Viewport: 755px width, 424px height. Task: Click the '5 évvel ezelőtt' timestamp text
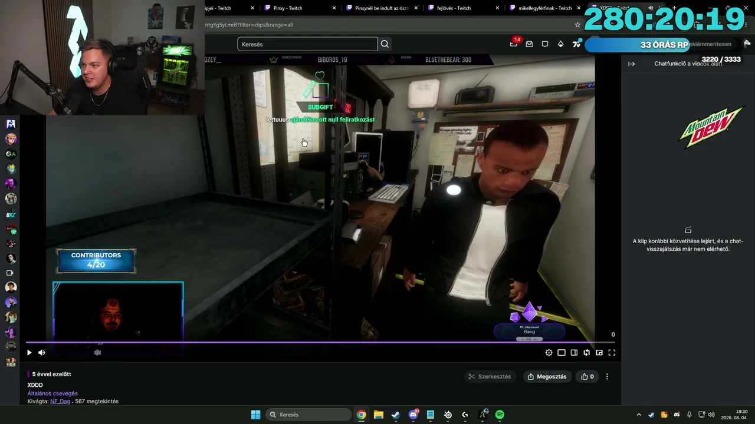pos(52,375)
